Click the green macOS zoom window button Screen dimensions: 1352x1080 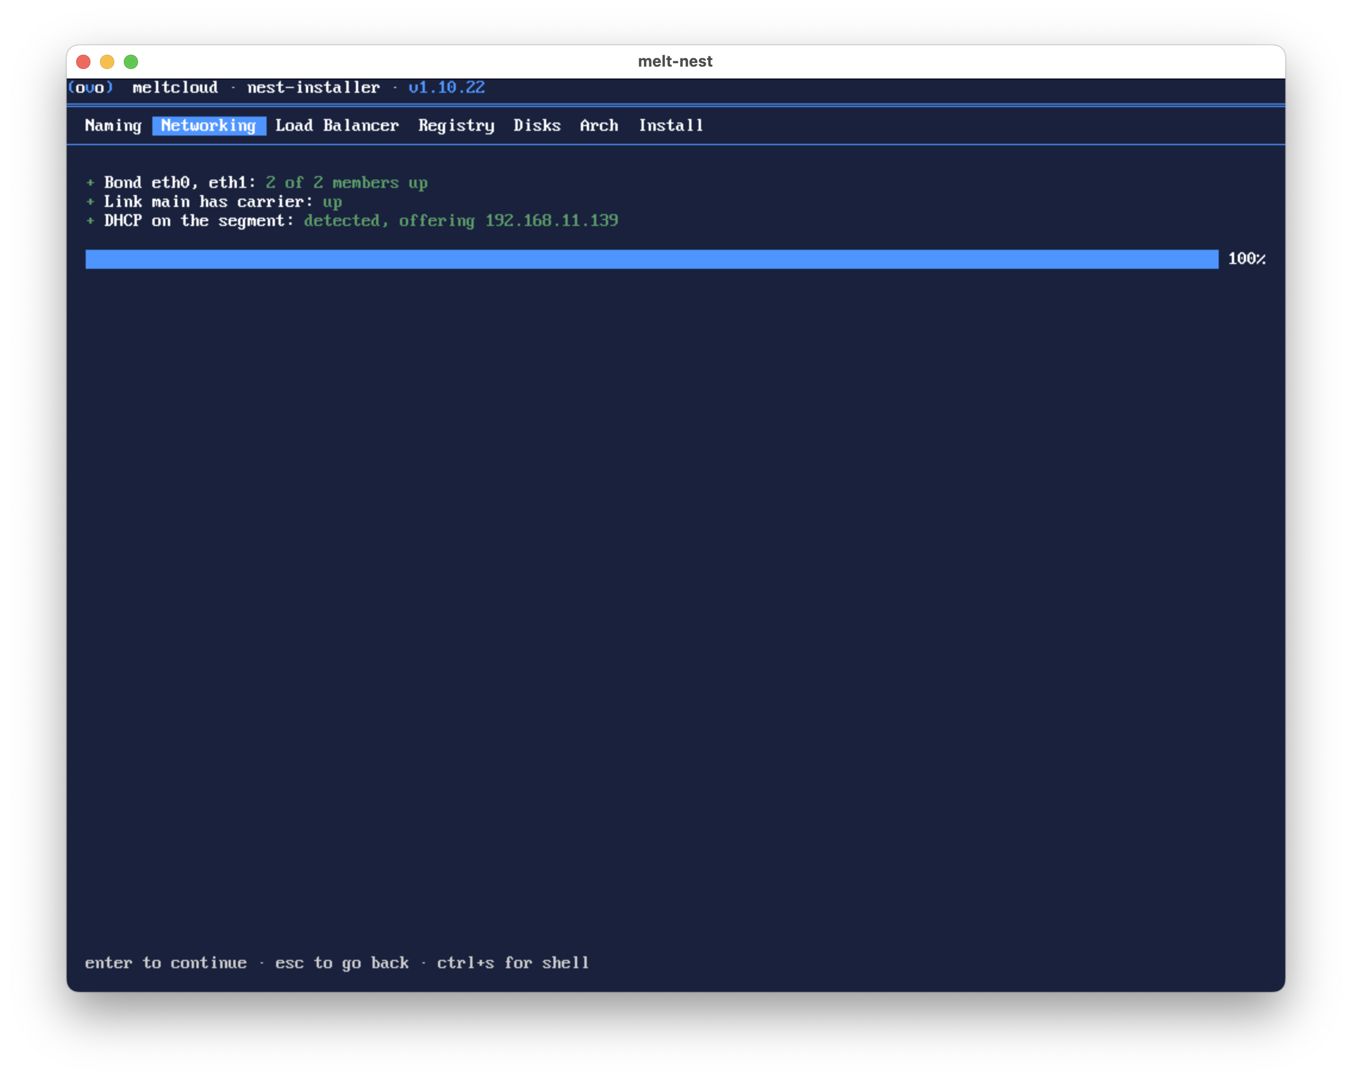(131, 61)
